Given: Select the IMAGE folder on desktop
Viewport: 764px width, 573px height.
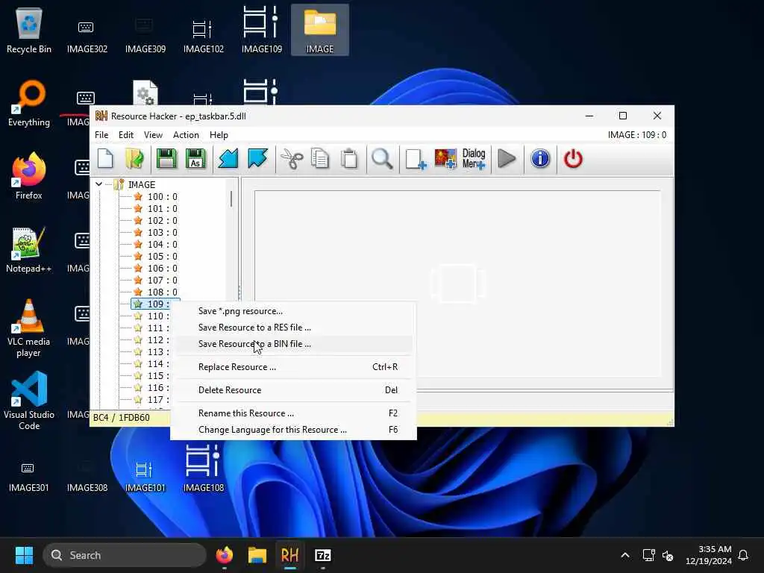Looking at the screenshot, I should [319, 30].
